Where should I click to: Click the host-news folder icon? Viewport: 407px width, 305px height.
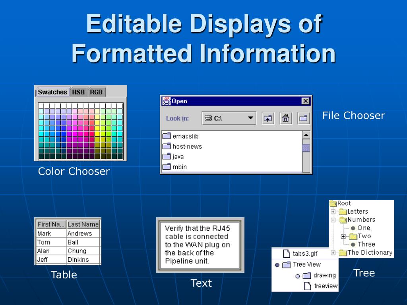click(x=167, y=146)
